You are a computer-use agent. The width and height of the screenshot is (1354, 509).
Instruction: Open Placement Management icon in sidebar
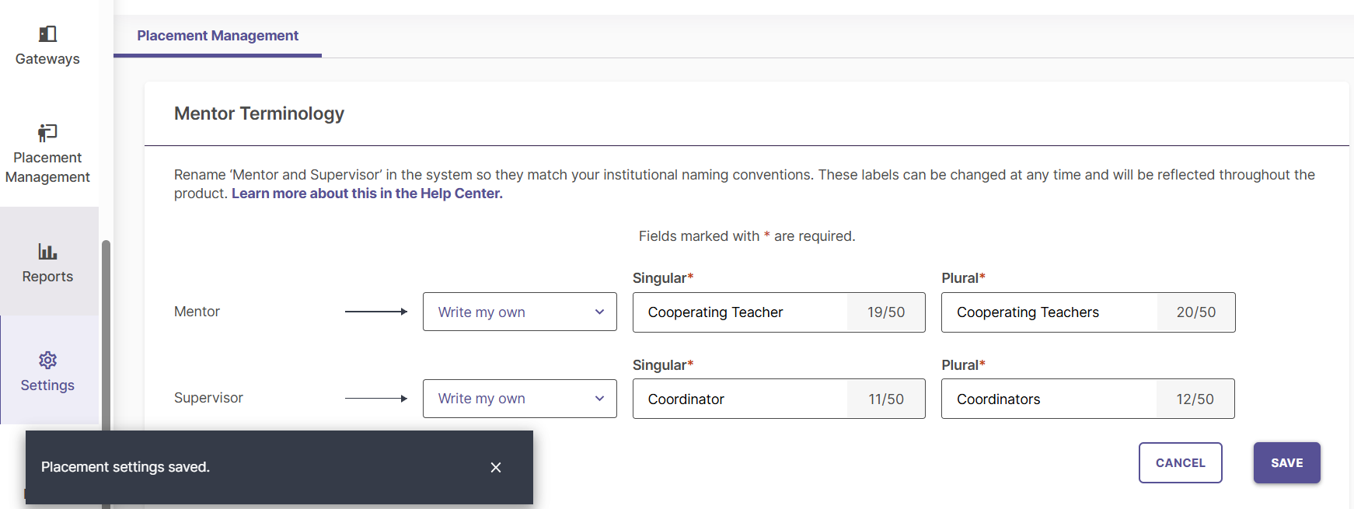pos(47,133)
